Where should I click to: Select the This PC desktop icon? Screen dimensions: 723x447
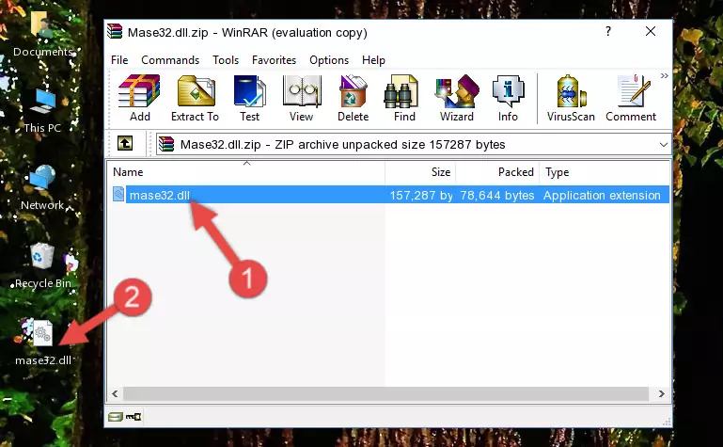point(42,111)
